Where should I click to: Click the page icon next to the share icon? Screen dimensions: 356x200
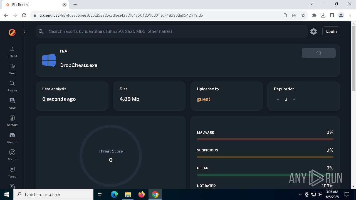tap(285, 15)
